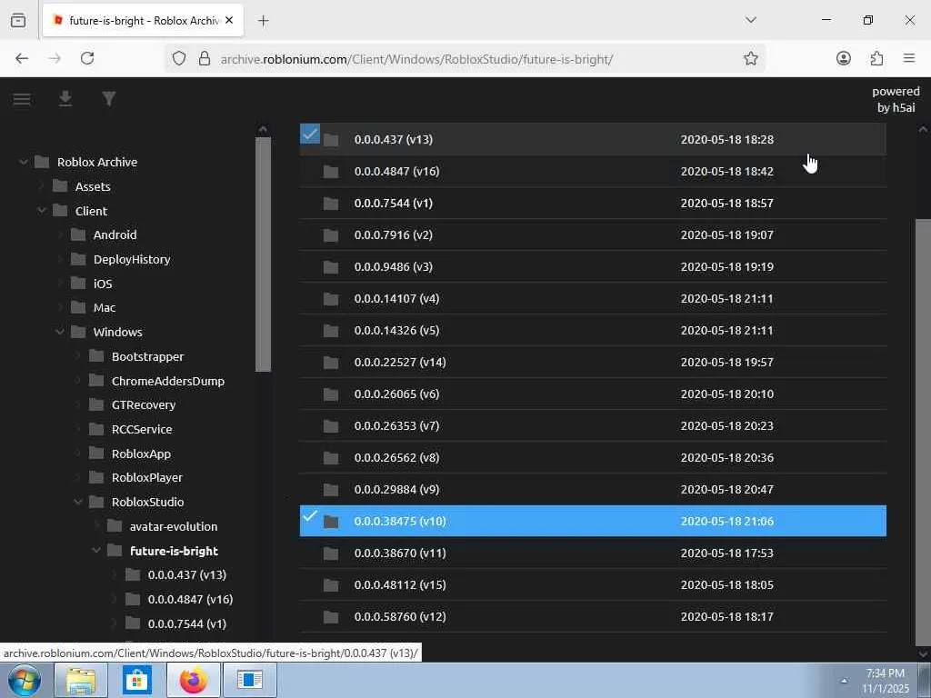931x698 pixels.
Task: Open the Firefox View icon
Action: (x=18, y=20)
